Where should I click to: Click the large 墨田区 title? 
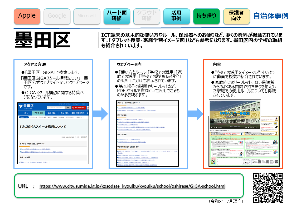coord(43,40)
